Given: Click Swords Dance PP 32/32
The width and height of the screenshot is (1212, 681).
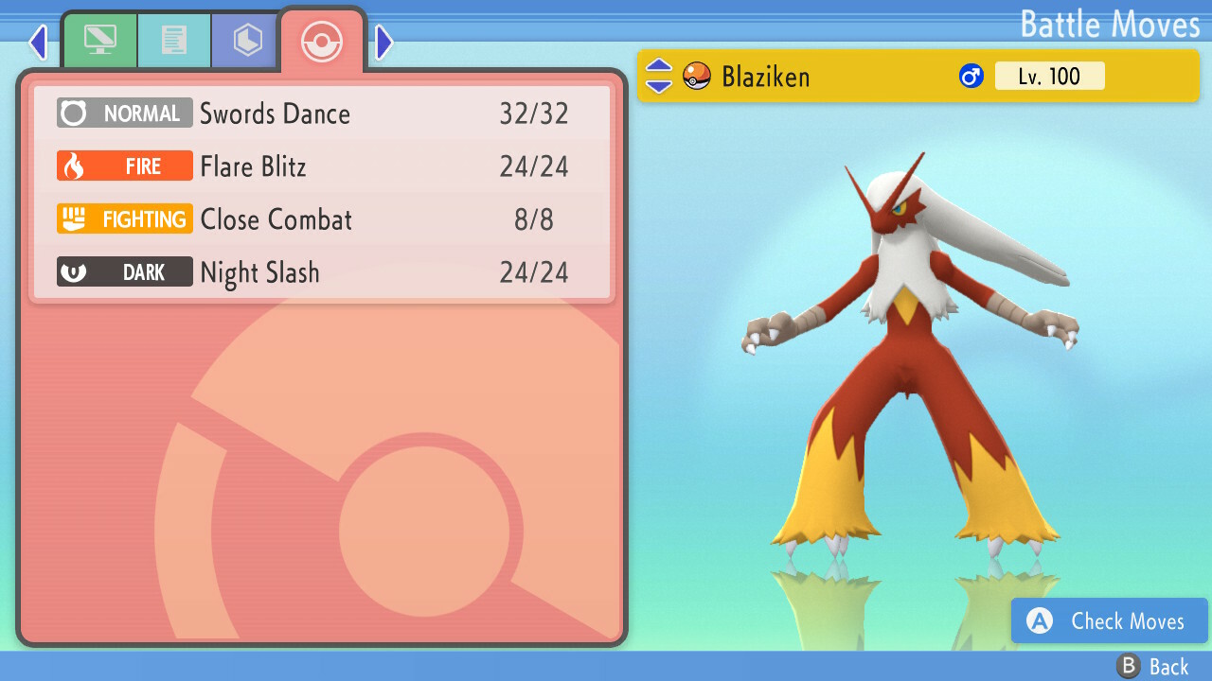Looking at the screenshot, I should [534, 113].
